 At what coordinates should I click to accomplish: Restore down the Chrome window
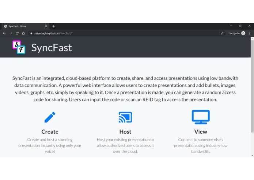coord(240,26)
